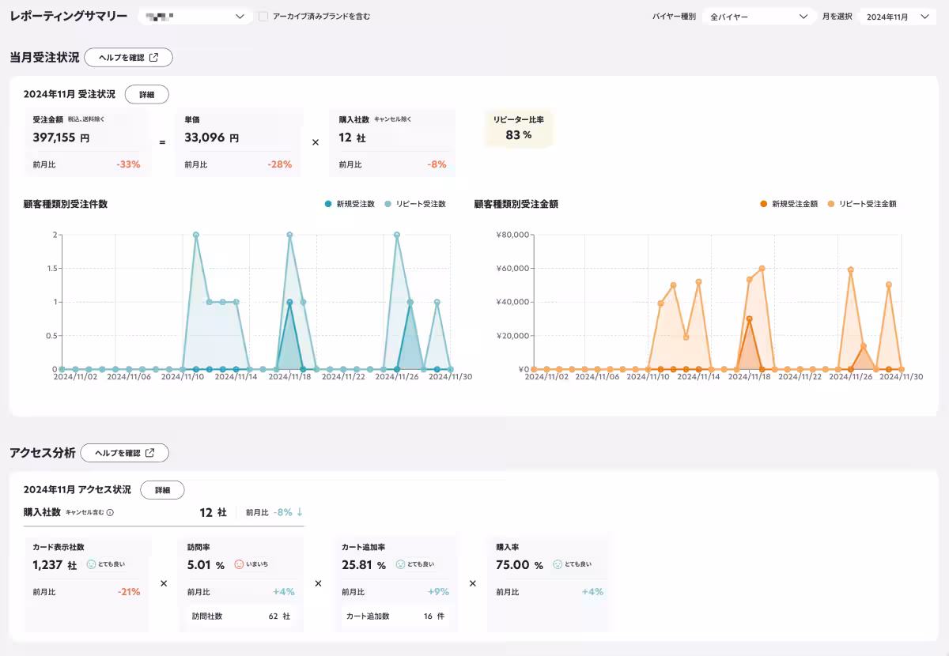Toggle リピート受注数 series in chart legend
This screenshot has width=949, height=656.
414,204
